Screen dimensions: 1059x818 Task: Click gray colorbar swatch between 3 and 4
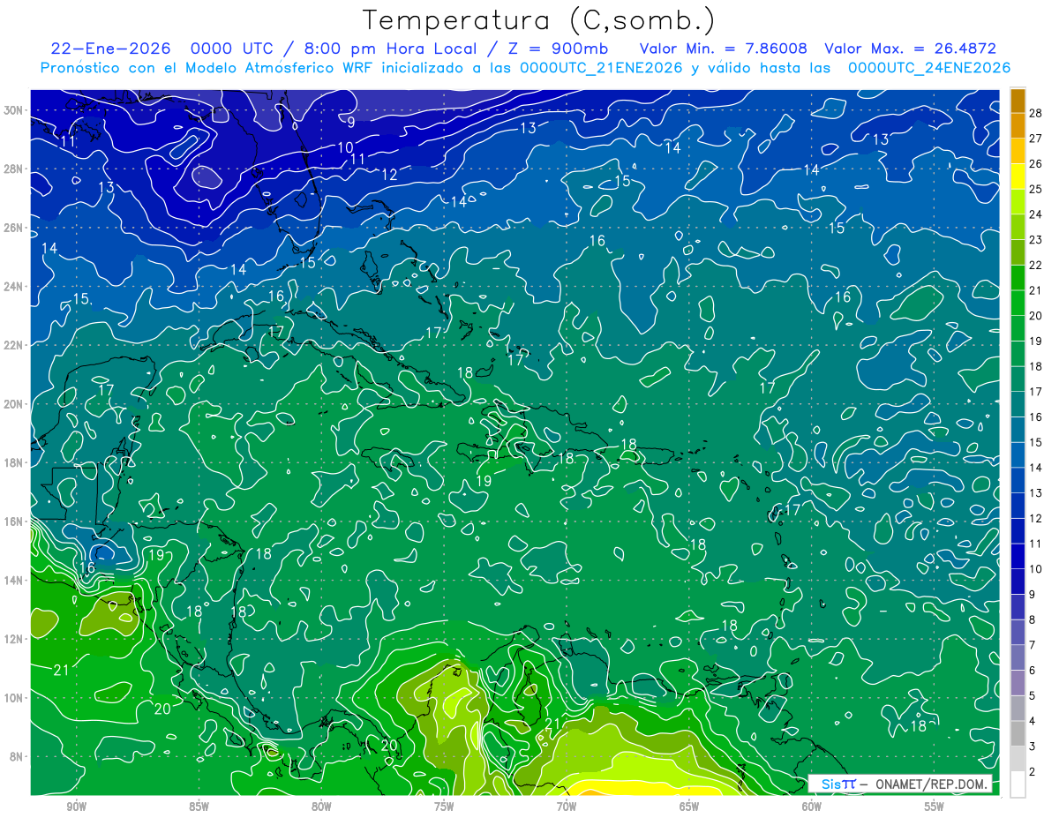(1018, 734)
